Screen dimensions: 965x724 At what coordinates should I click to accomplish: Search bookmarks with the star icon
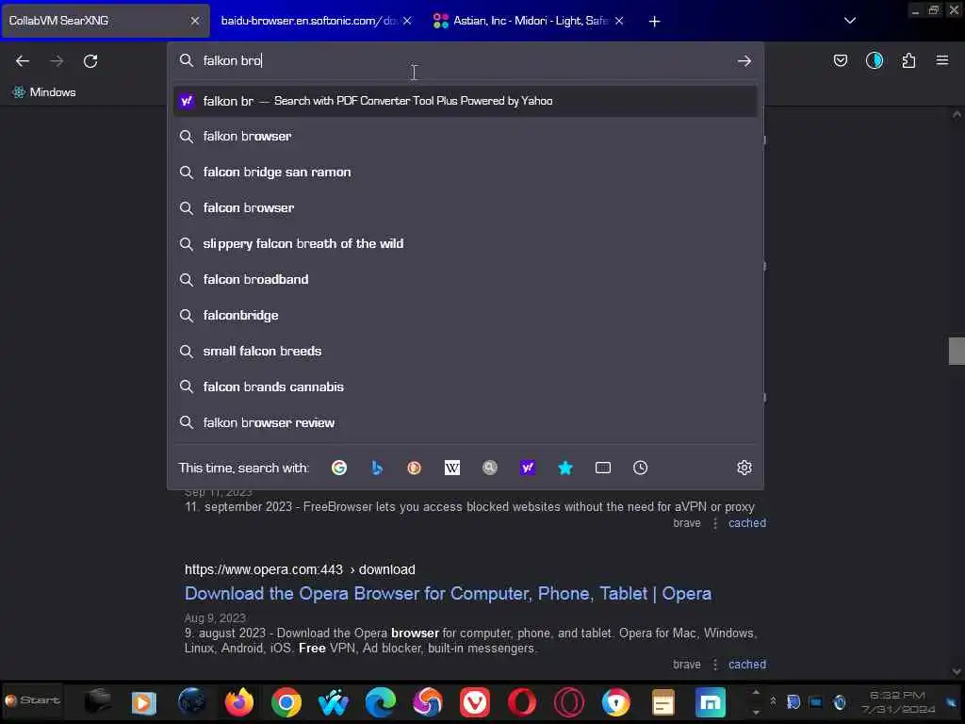565,468
